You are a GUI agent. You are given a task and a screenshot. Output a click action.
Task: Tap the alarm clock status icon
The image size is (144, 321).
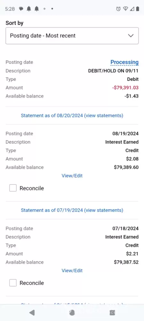pyautogui.click(x=118, y=9)
